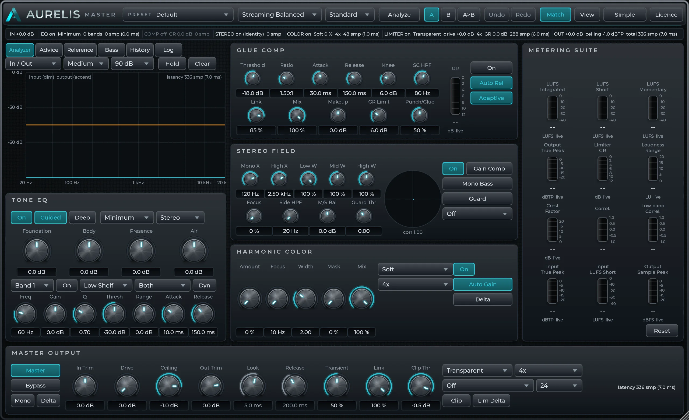Screen dimensions: 689x420
Task: Click the Aurelis logo icon
Action: pos(13,15)
